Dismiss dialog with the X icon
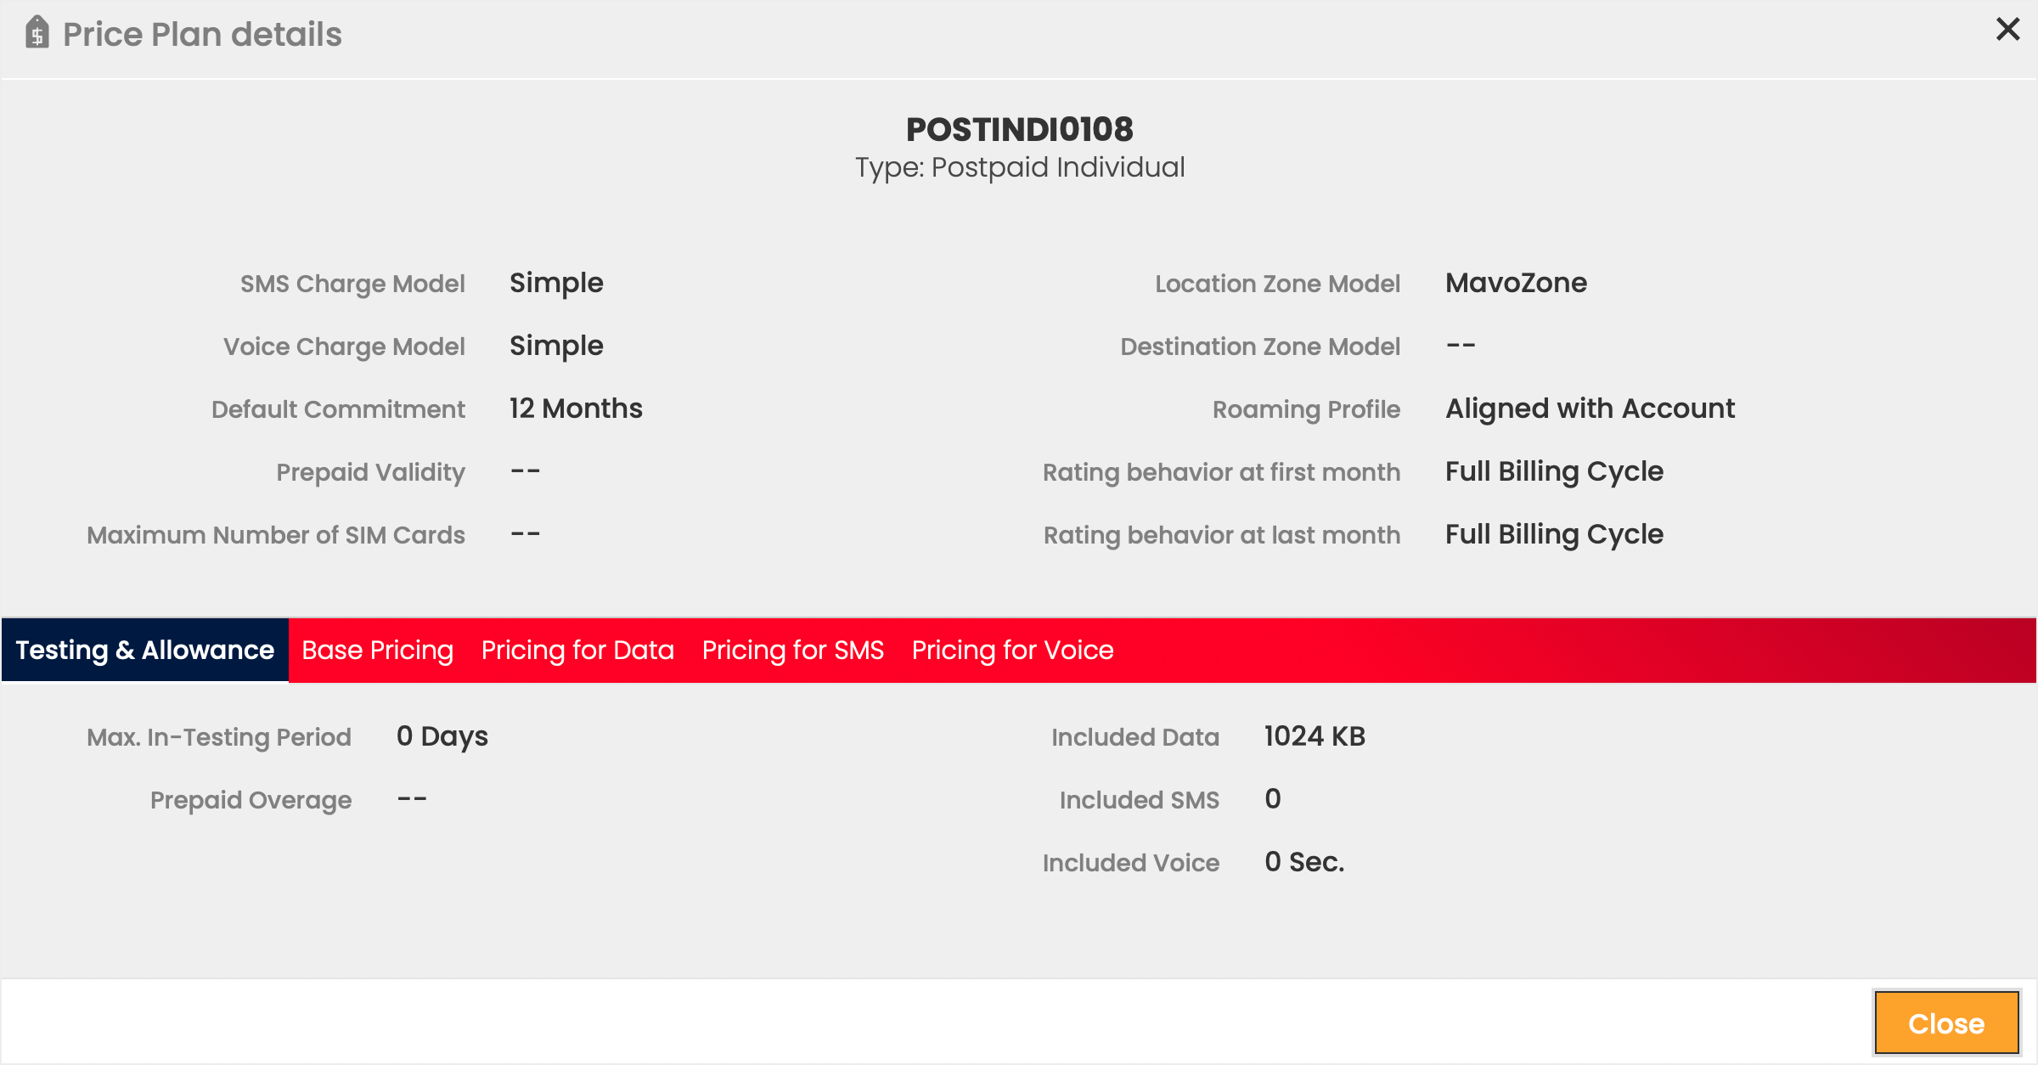Screen dimensions: 2038x1065 pyautogui.click(x=2007, y=30)
